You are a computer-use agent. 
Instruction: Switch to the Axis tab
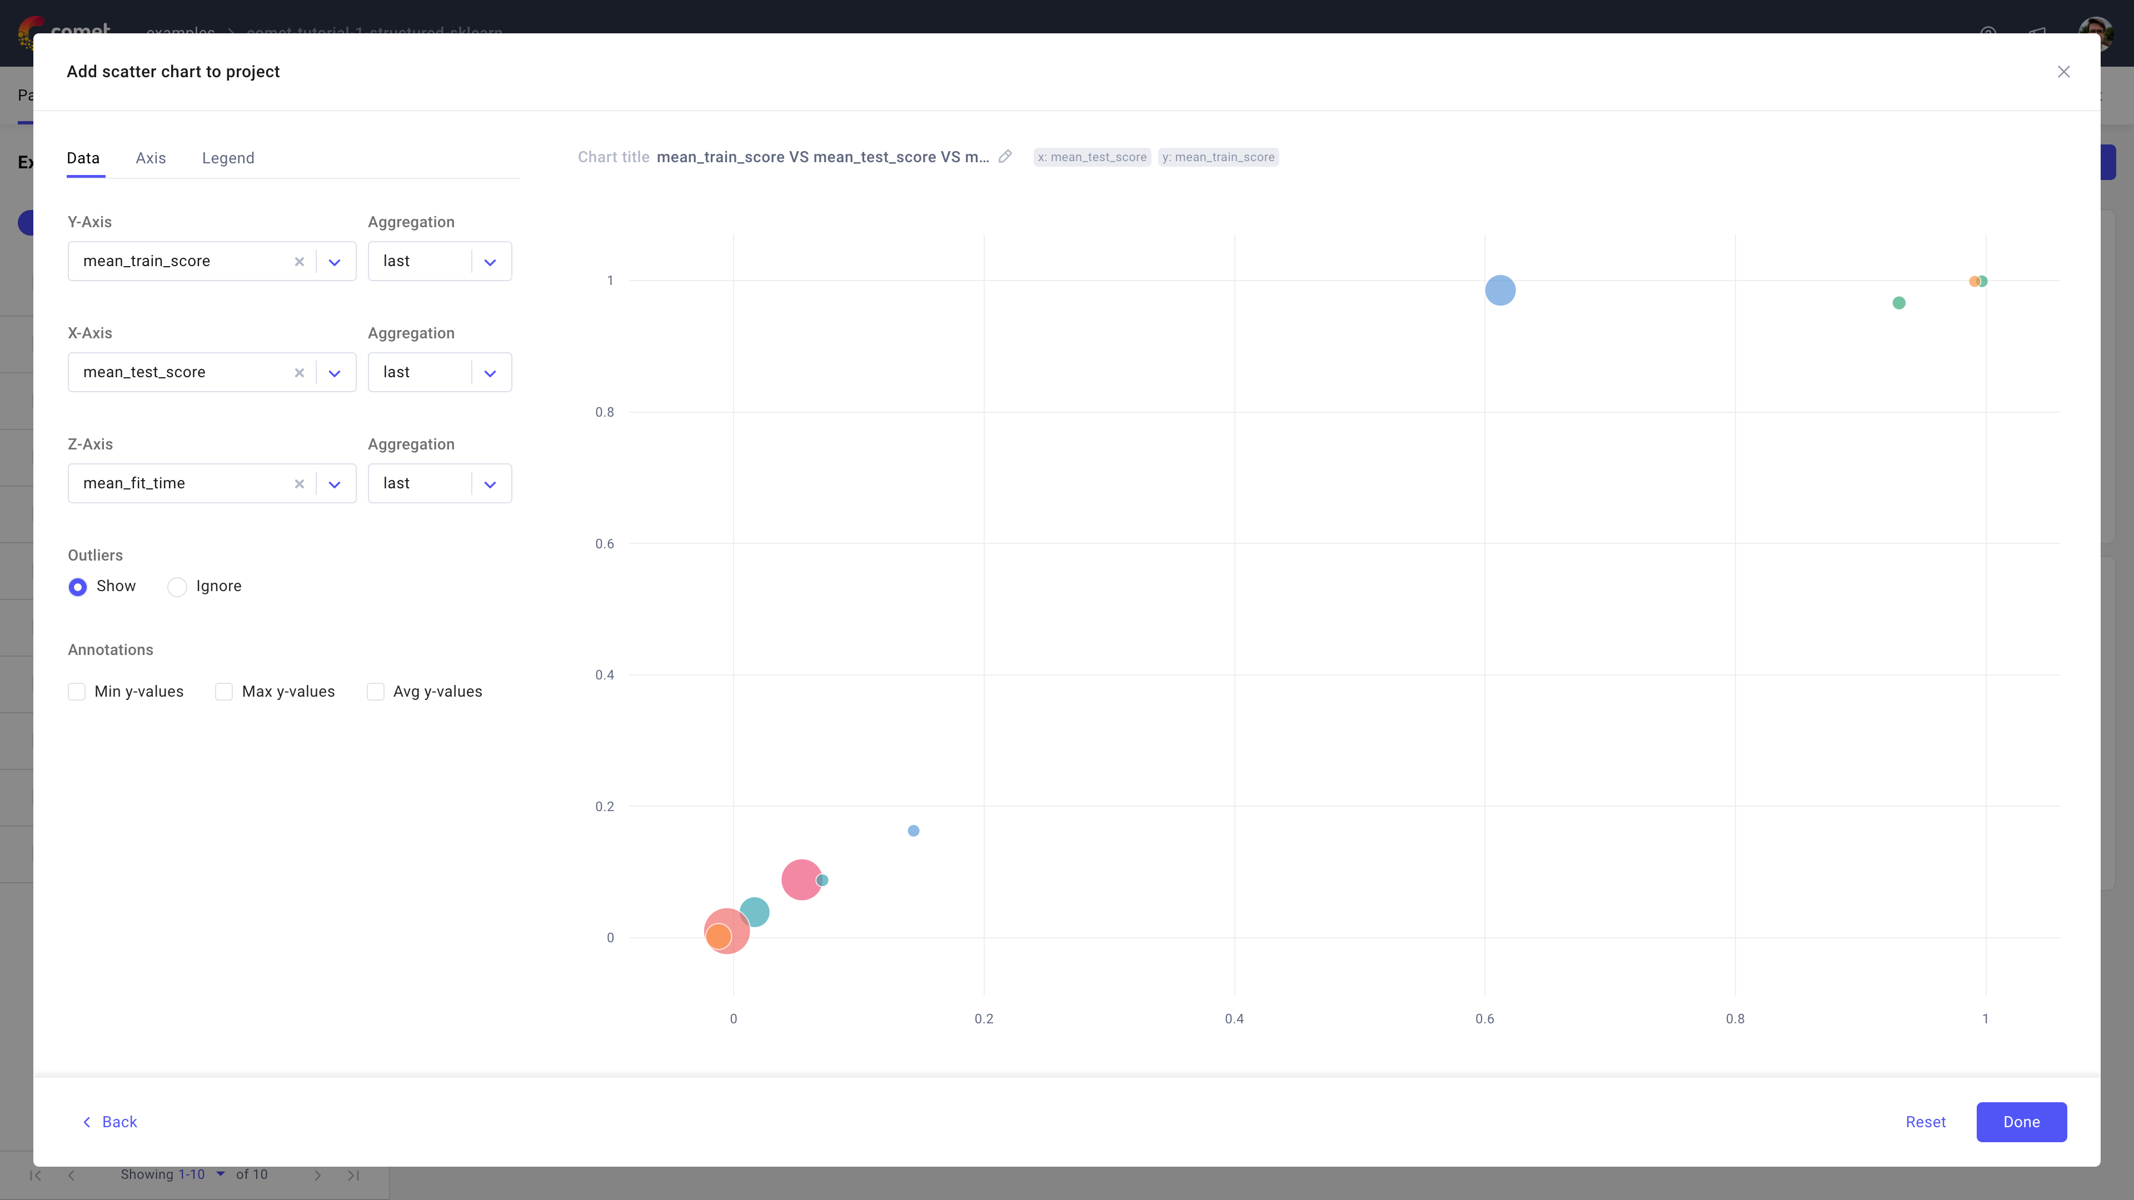[x=151, y=158]
